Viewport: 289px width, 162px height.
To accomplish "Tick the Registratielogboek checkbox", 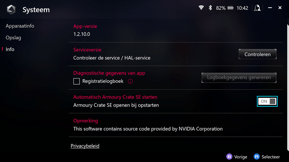I will point(77,81).
